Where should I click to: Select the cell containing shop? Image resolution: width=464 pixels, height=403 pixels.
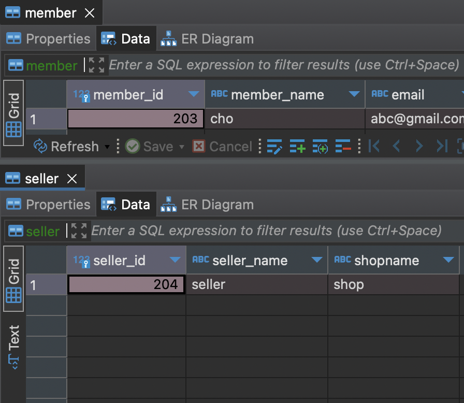point(394,284)
